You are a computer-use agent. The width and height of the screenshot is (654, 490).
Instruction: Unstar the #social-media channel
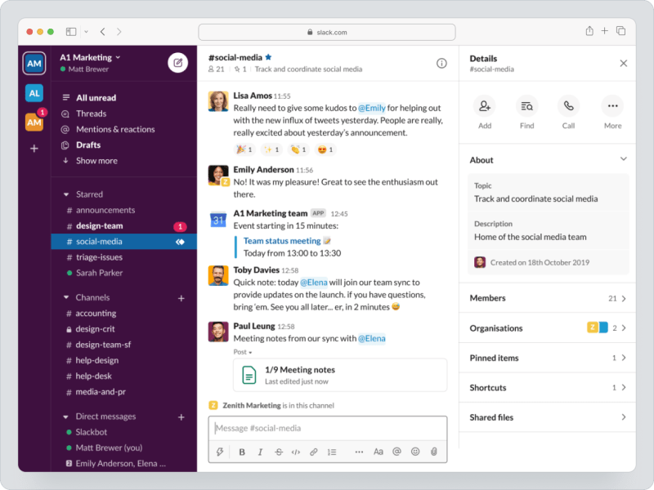(x=268, y=57)
